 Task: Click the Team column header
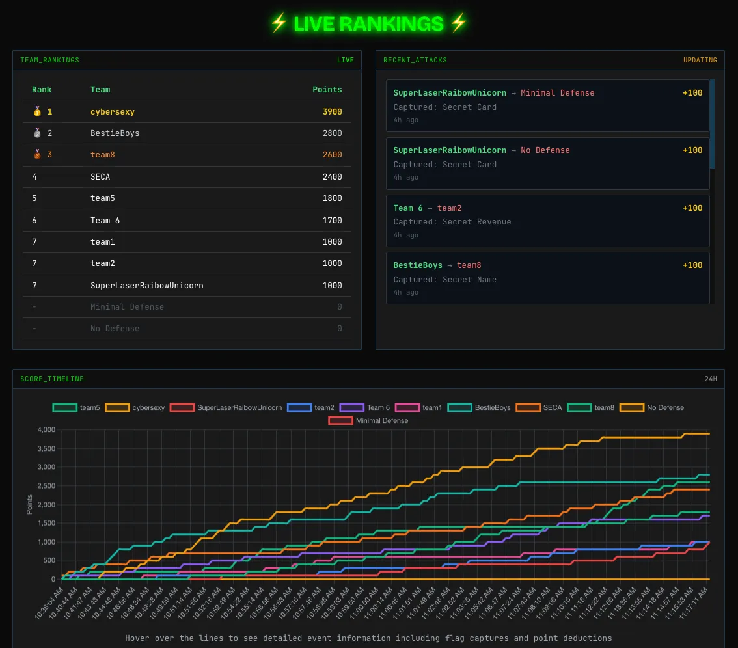click(x=100, y=90)
